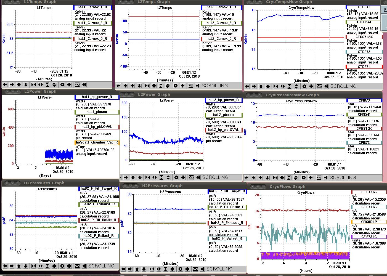Pan right in the L1Temps Graph toolbar

[x=12, y=85]
